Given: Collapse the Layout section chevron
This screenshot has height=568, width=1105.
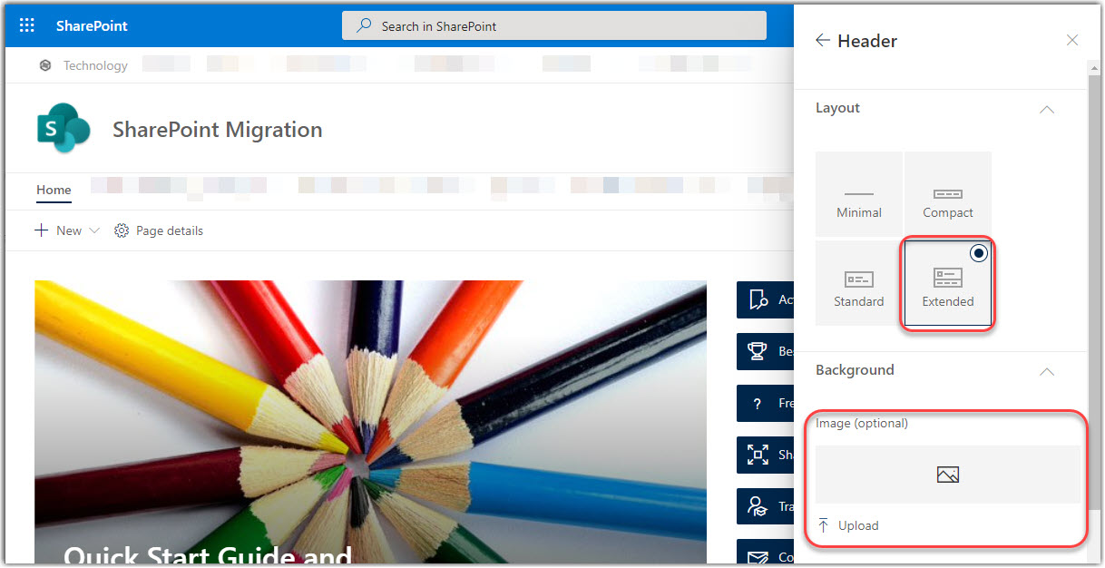Looking at the screenshot, I should point(1046,109).
